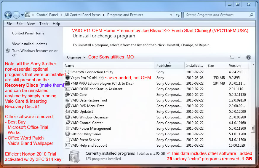The image size is (259, 168).
Task: Click the Total size 5.05 GB text
Action: tap(151, 153)
